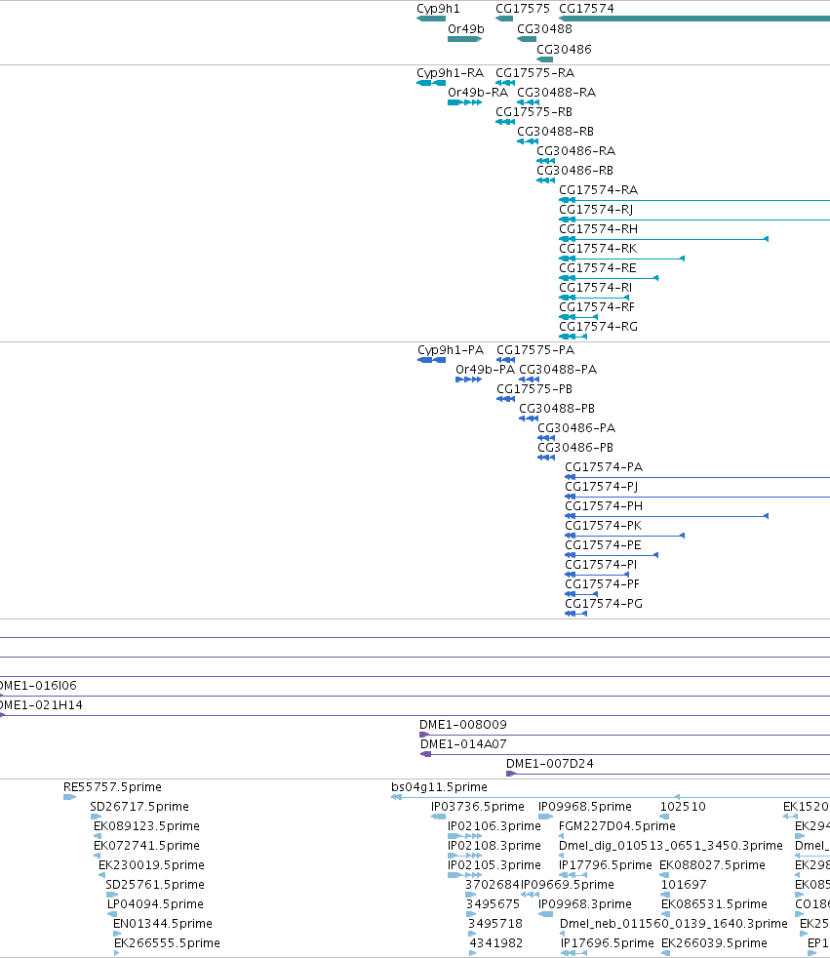This screenshot has width=830, height=958.
Task: Select transcript CG17574-RA
Action: (x=599, y=190)
